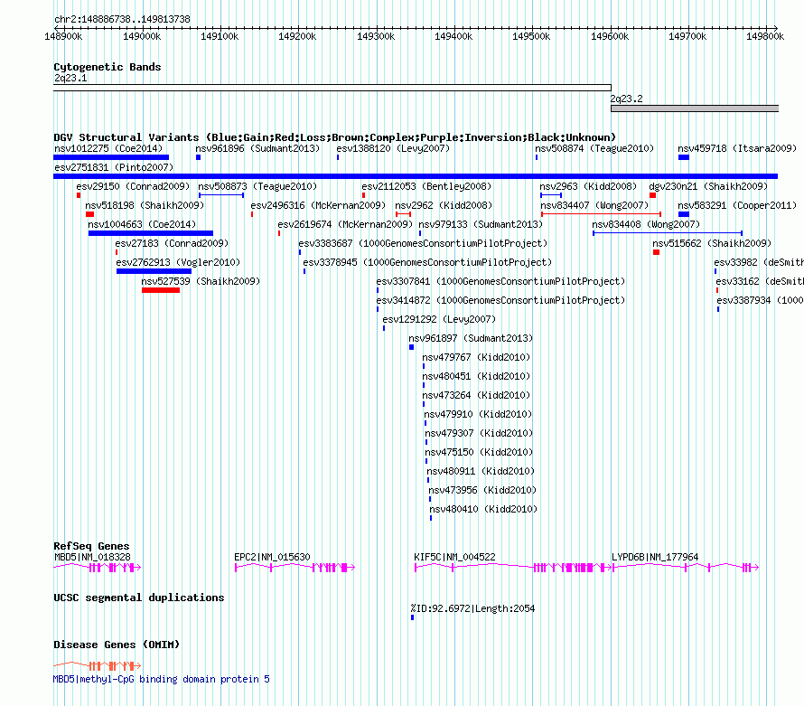This screenshot has width=804, height=706.
Task: Click the nsv479910 (Kidd2010) label
Action: (479, 414)
